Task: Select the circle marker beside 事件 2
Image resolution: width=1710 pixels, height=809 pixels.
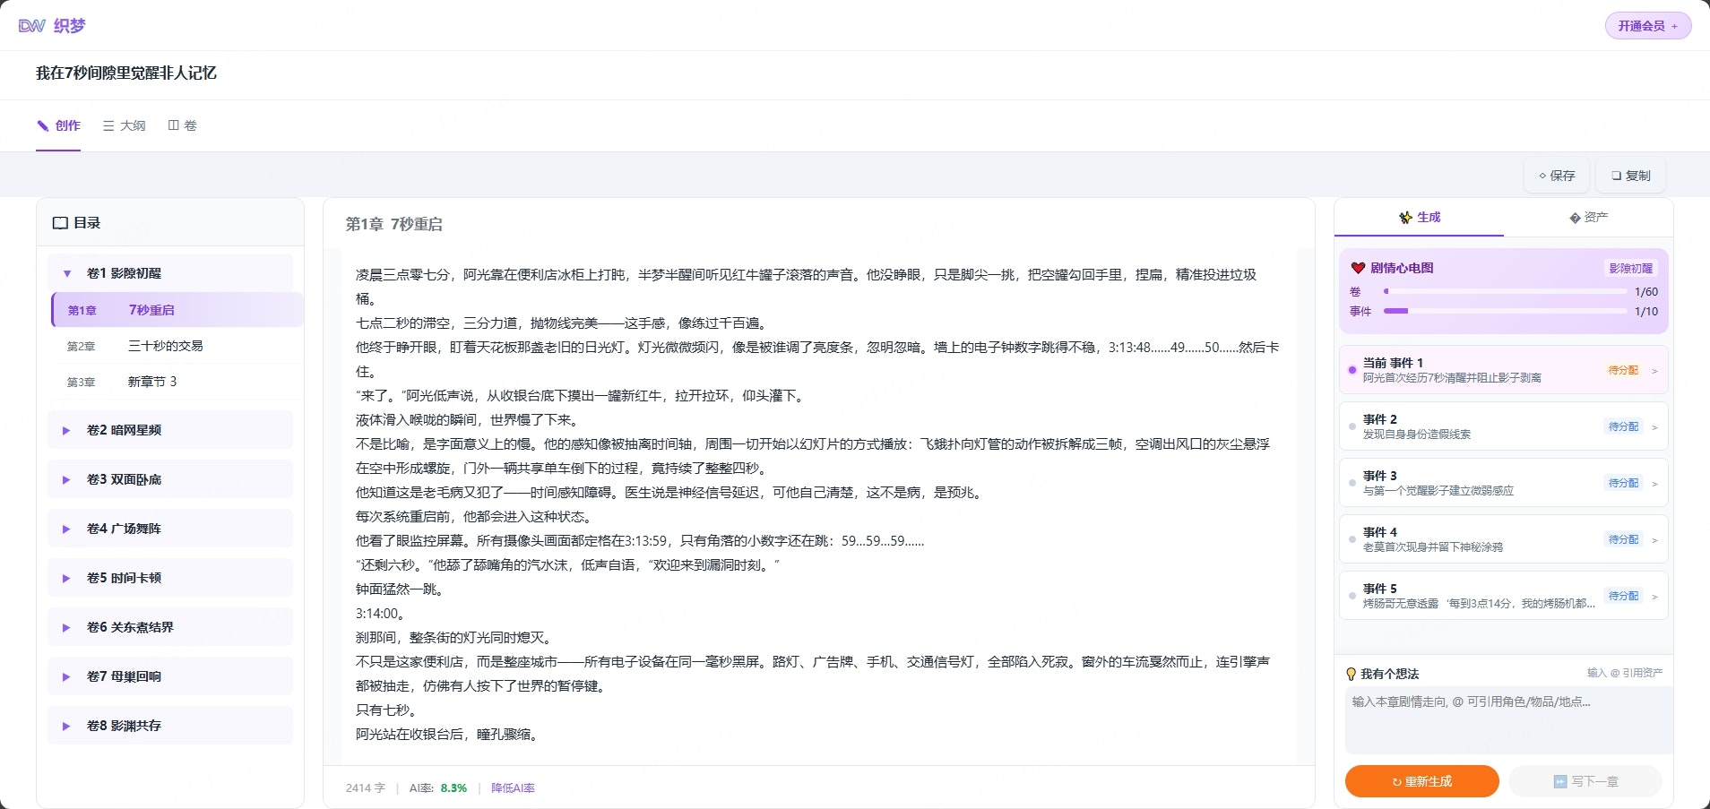Action: click(1352, 426)
